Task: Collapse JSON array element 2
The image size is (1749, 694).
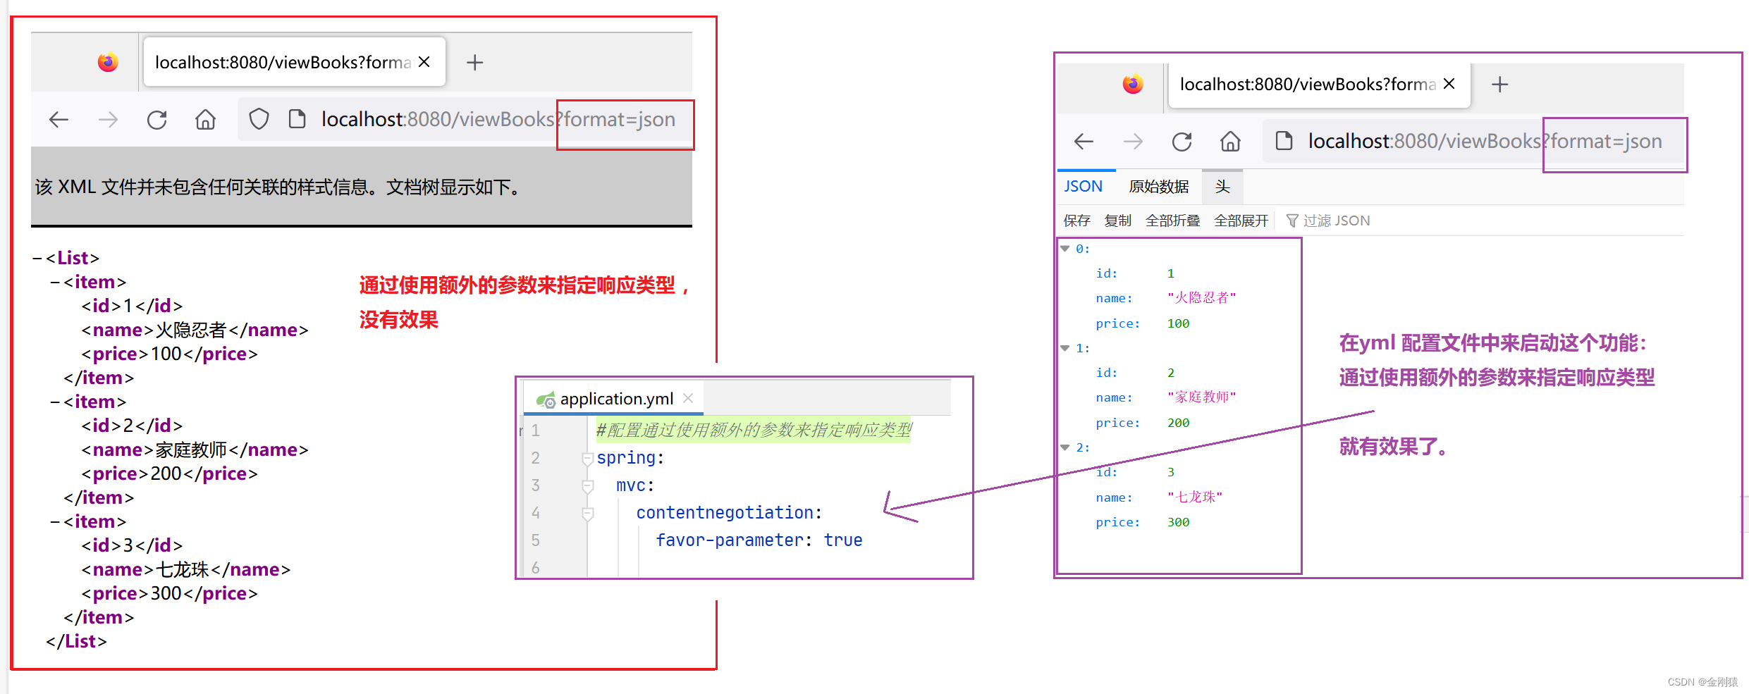Action: [x=1065, y=447]
